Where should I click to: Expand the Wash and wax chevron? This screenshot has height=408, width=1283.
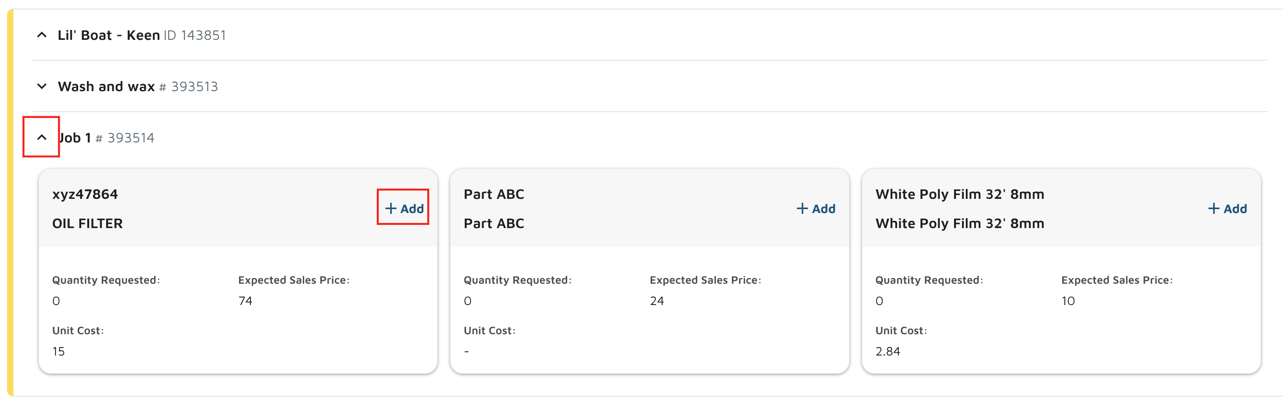tap(42, 87)
